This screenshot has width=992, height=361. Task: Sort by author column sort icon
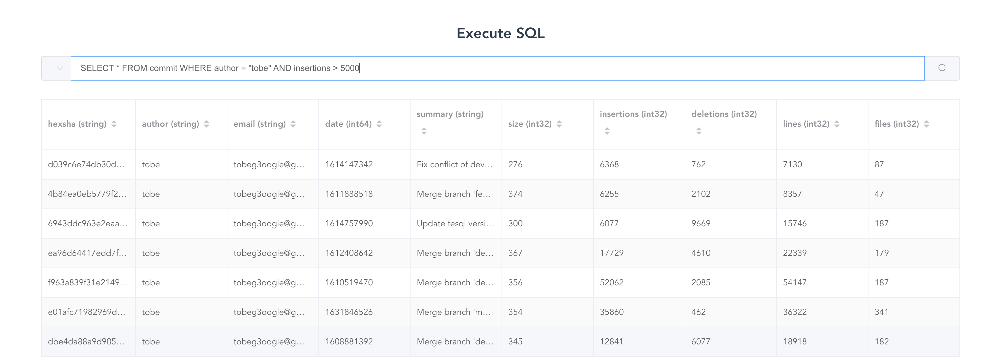(x=207, y=124)
